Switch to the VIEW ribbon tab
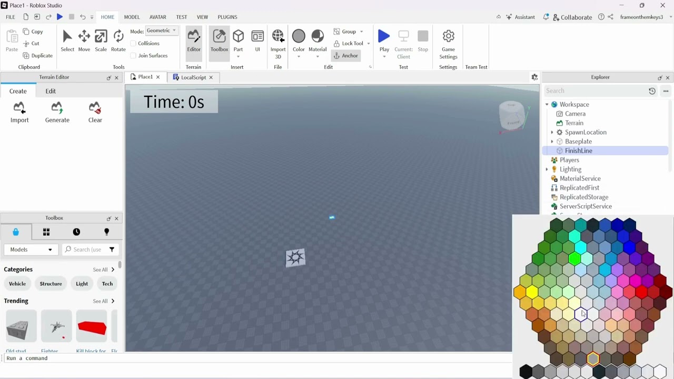The image size is (674, 379). pyautogui.click(x=202, y=17)
